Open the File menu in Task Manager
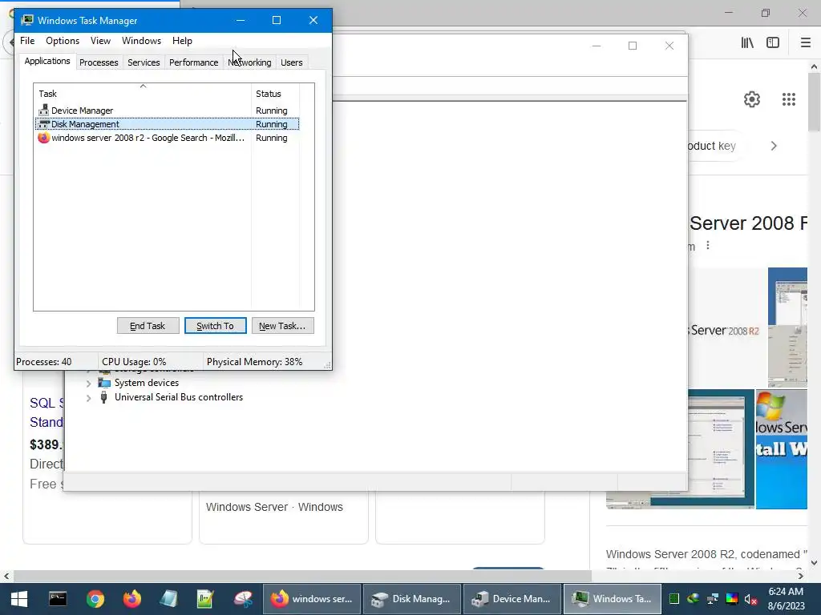 pos(27,41)
